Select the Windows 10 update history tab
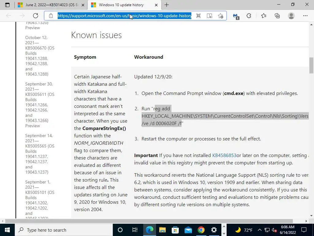 tap(124, 5)
